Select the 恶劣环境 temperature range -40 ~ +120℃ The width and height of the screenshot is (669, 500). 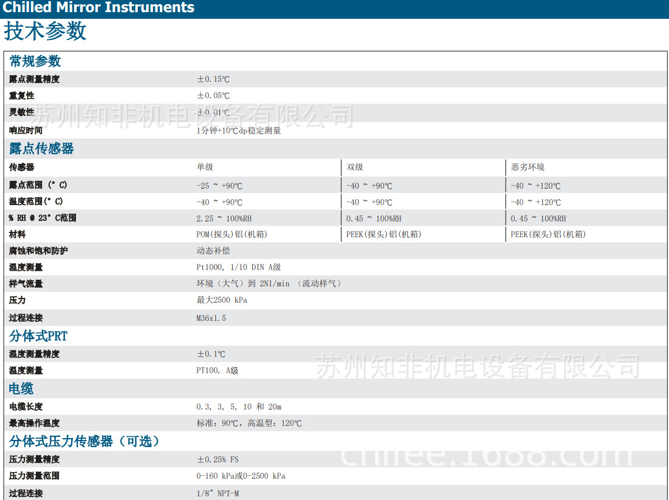[x=535, y=202]
